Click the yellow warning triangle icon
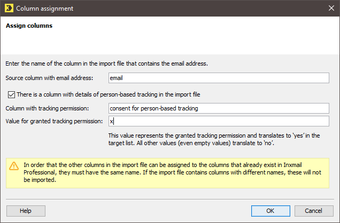This screenshot has width=340, height=223. click(14, 166)
